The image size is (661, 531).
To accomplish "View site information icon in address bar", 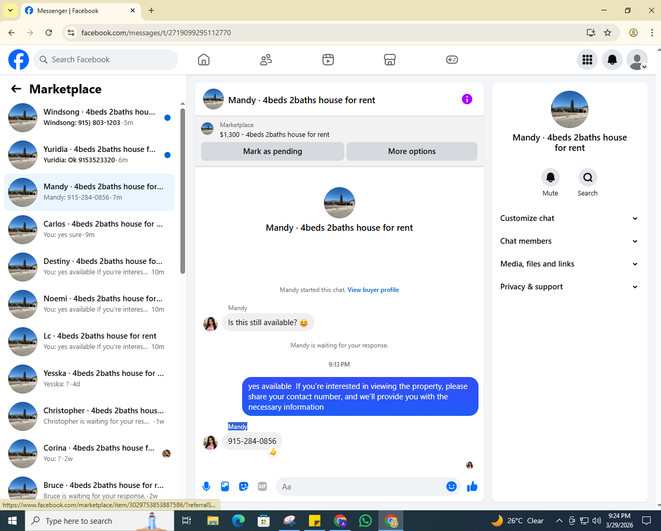I will (71, 33).
